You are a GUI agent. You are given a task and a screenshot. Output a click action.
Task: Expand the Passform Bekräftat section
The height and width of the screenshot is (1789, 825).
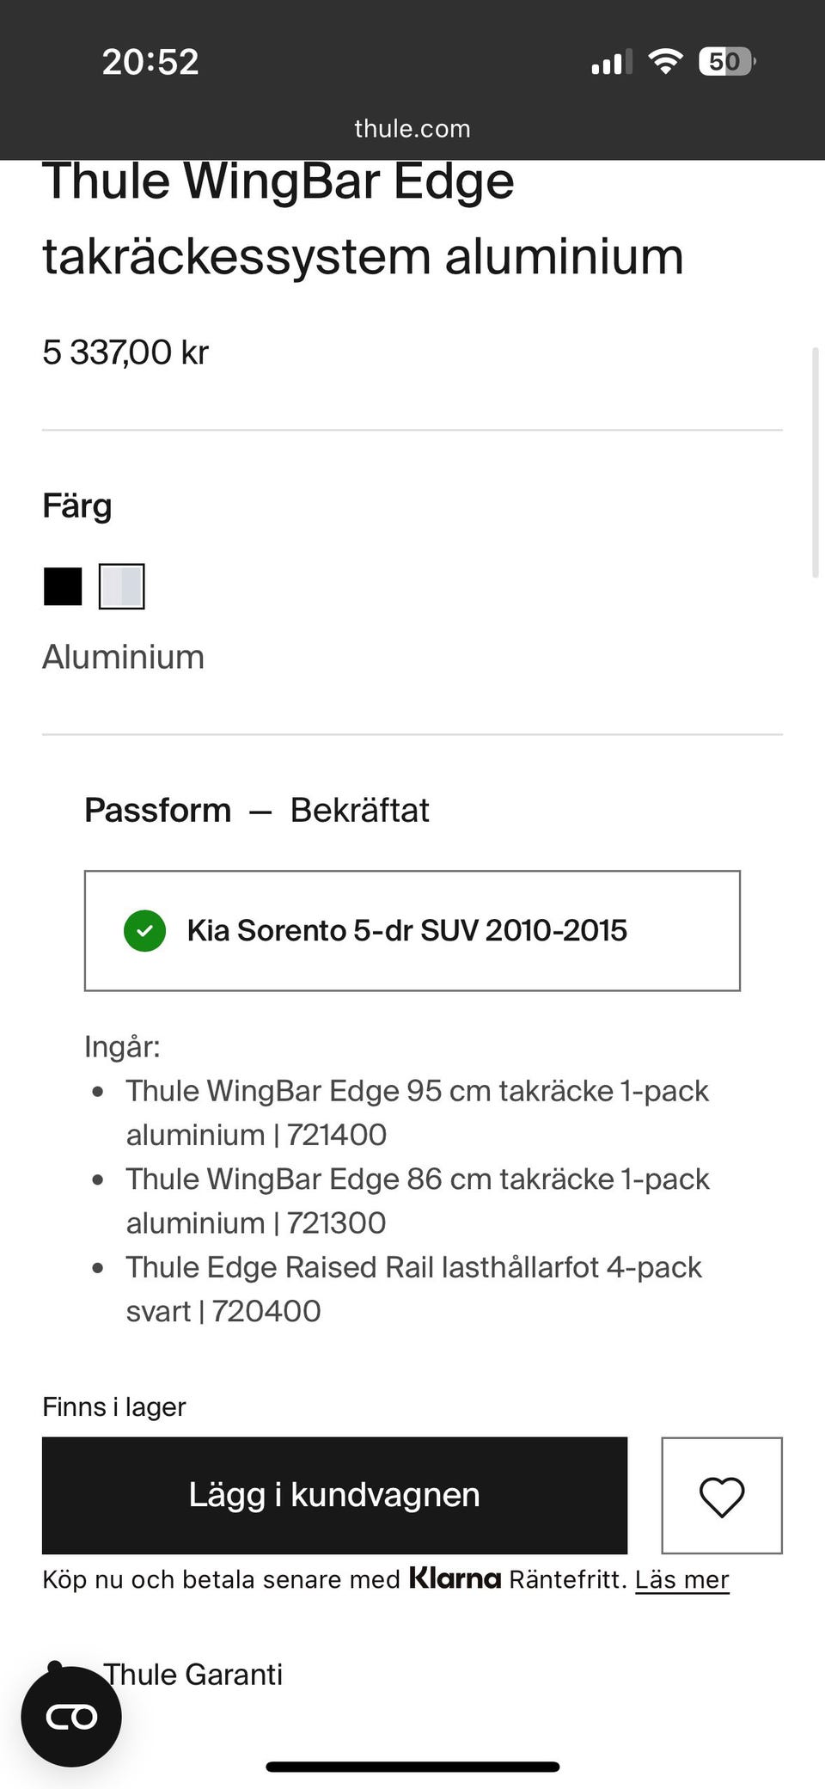tap(257, 809)
